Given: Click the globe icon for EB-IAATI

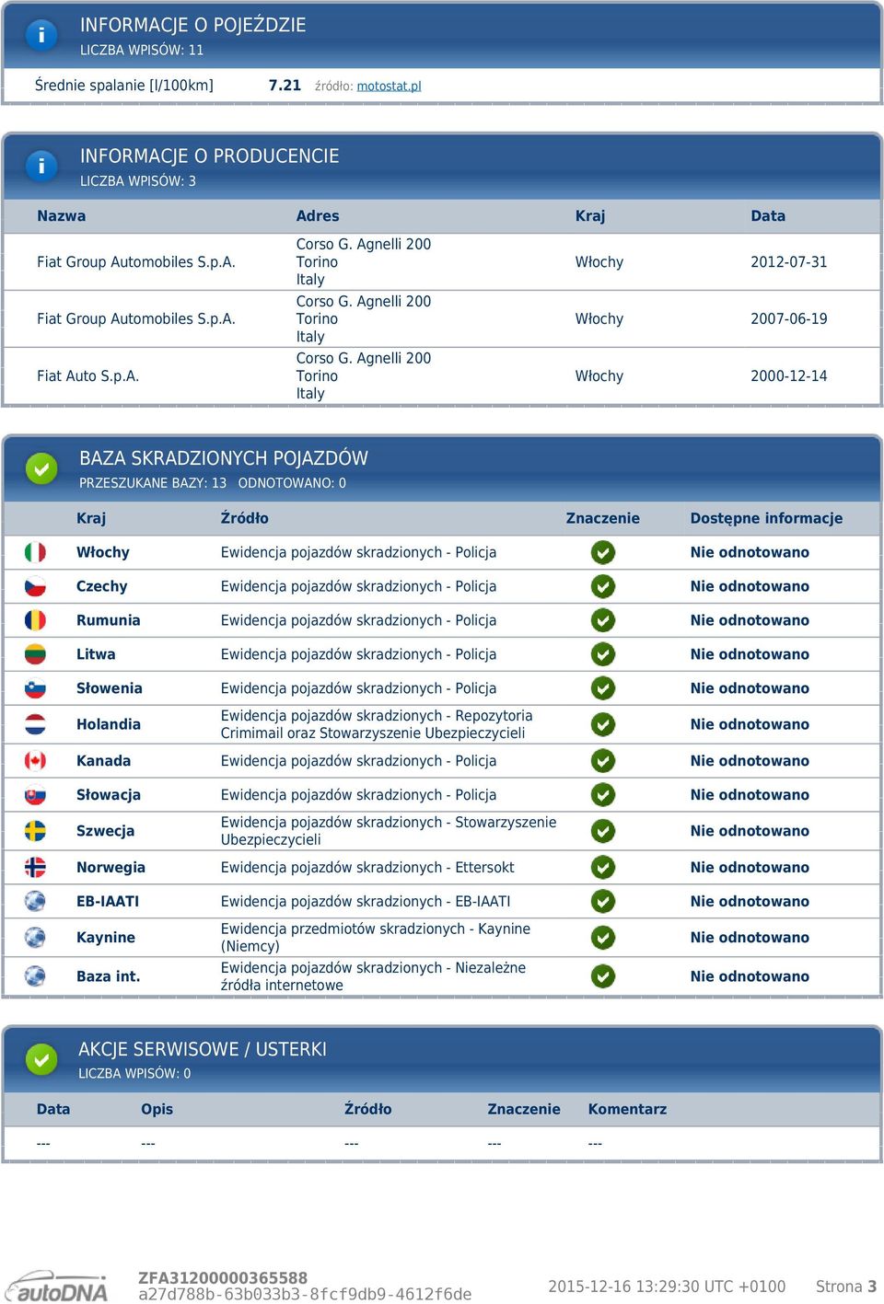Looking at the screenshot, I should point(35,901).
